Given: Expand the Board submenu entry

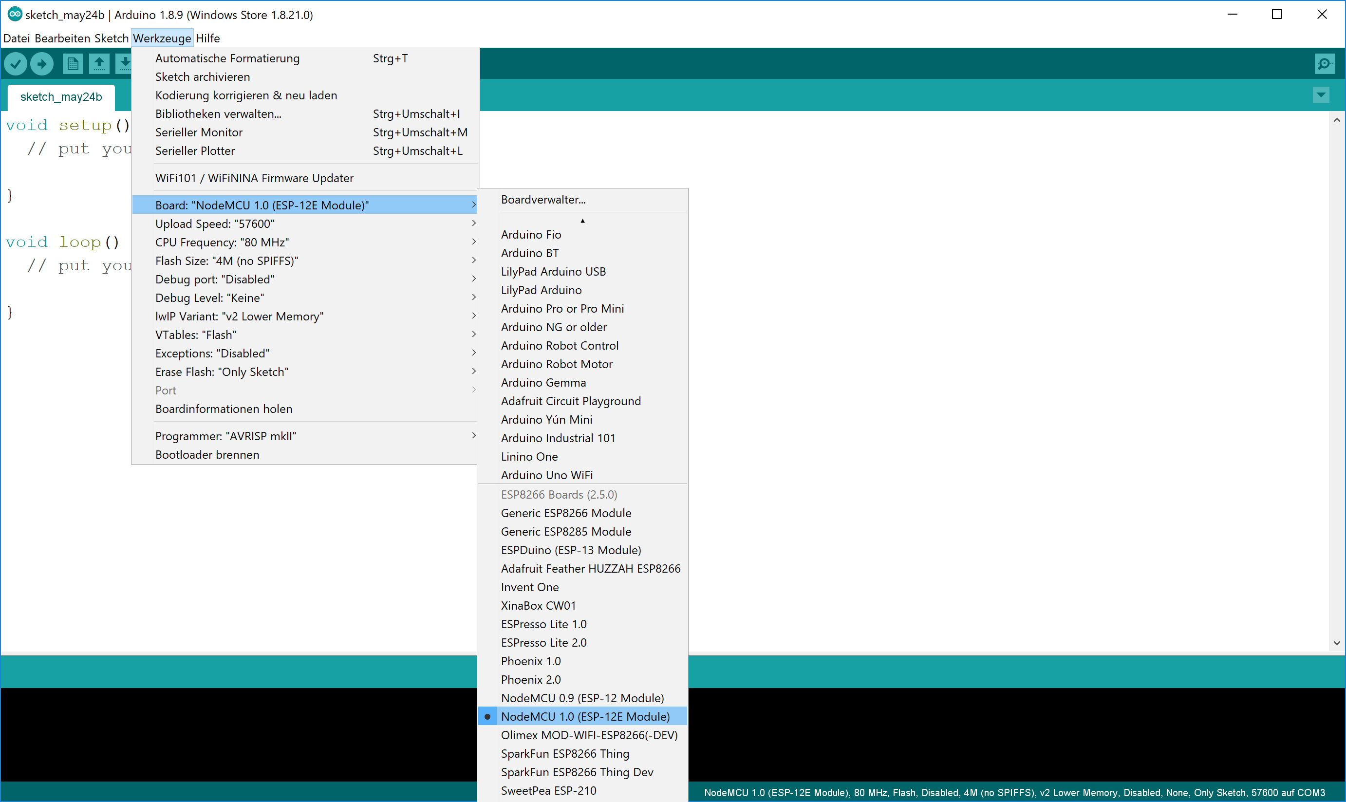Looking at the screenshot, I should [305, 205].
